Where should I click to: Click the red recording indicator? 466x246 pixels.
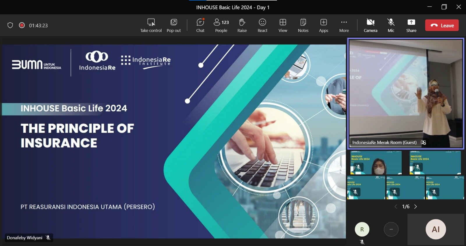[x=22, y=25]
